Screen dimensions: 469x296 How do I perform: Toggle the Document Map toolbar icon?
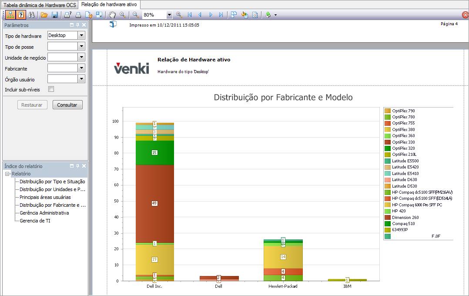10,15
